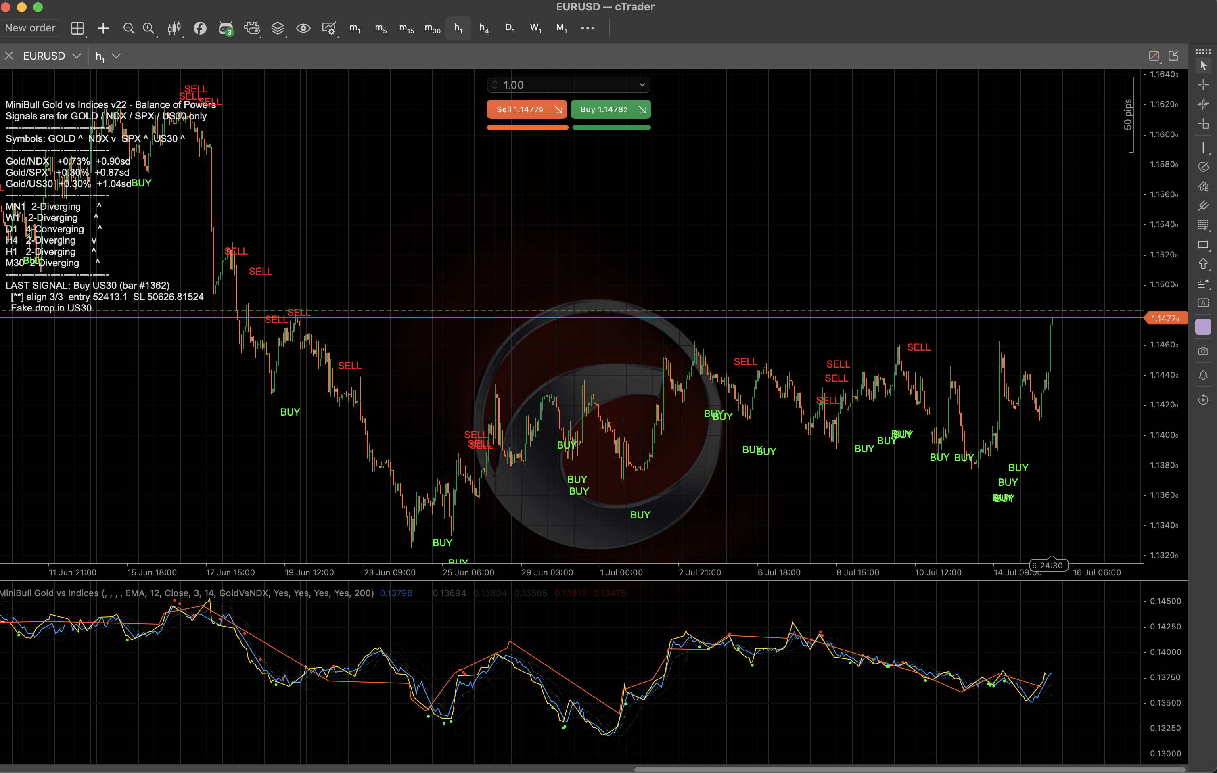Select the arrow up shape tool

click(x=1203, y=264)
